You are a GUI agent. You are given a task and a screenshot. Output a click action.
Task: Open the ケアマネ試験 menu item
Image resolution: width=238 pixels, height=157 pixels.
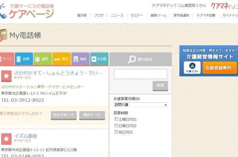click(206, 15)
